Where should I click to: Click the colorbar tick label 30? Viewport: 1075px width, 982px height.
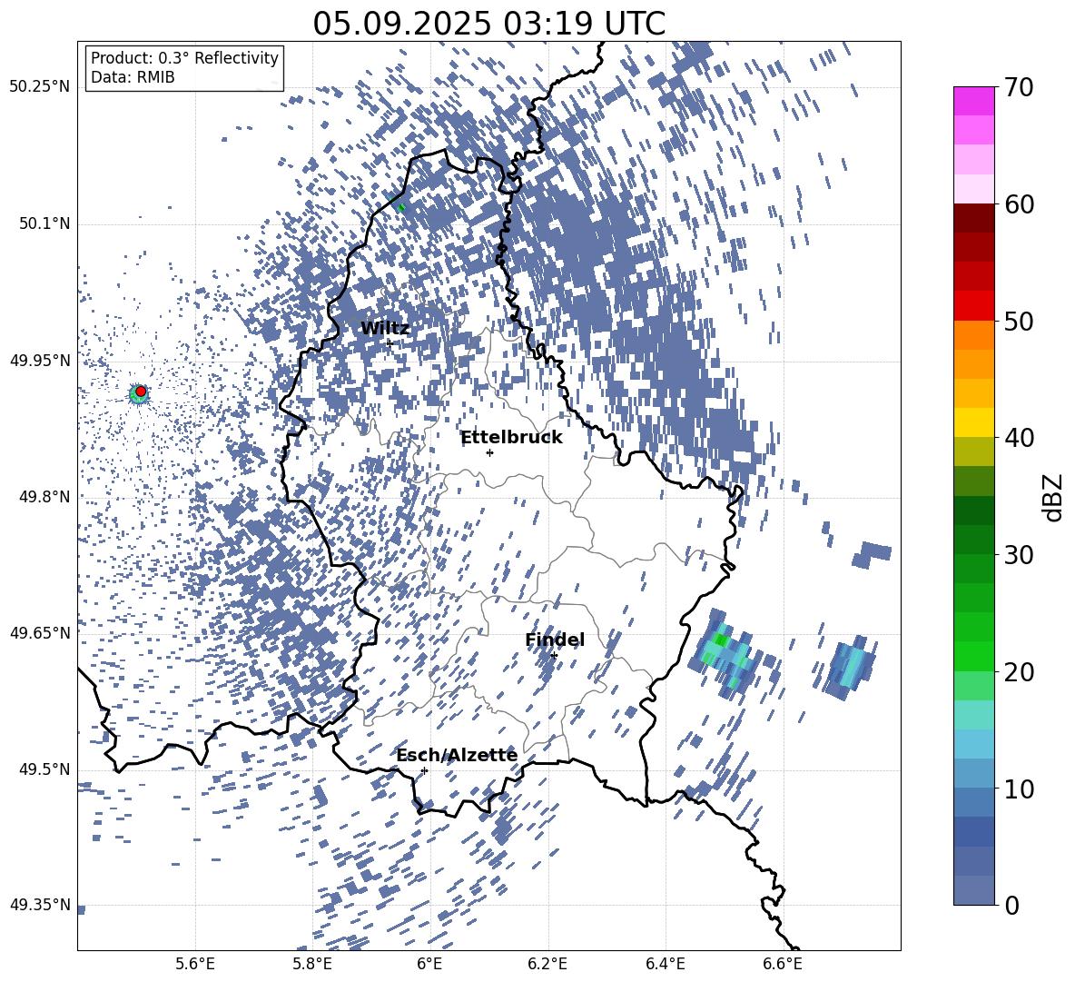(1019, 555)
